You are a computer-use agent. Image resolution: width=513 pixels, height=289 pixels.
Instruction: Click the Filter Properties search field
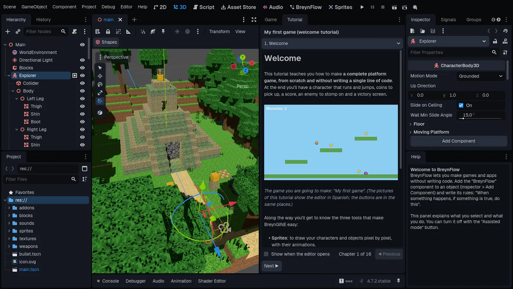pos(454,52)
